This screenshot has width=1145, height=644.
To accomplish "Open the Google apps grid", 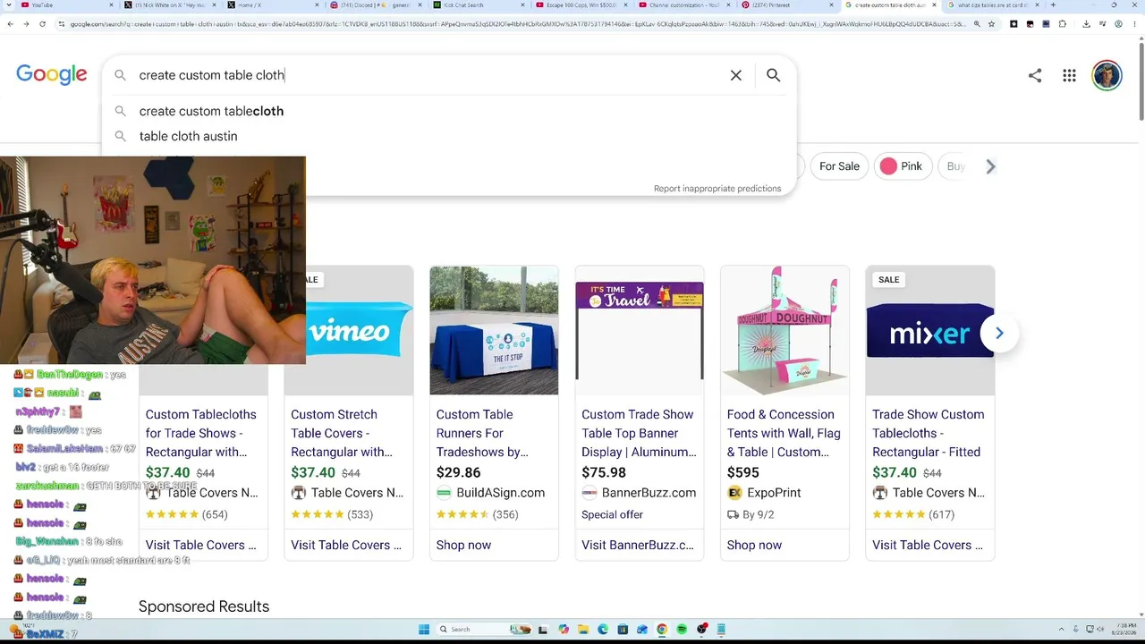I will [1069, 76].
